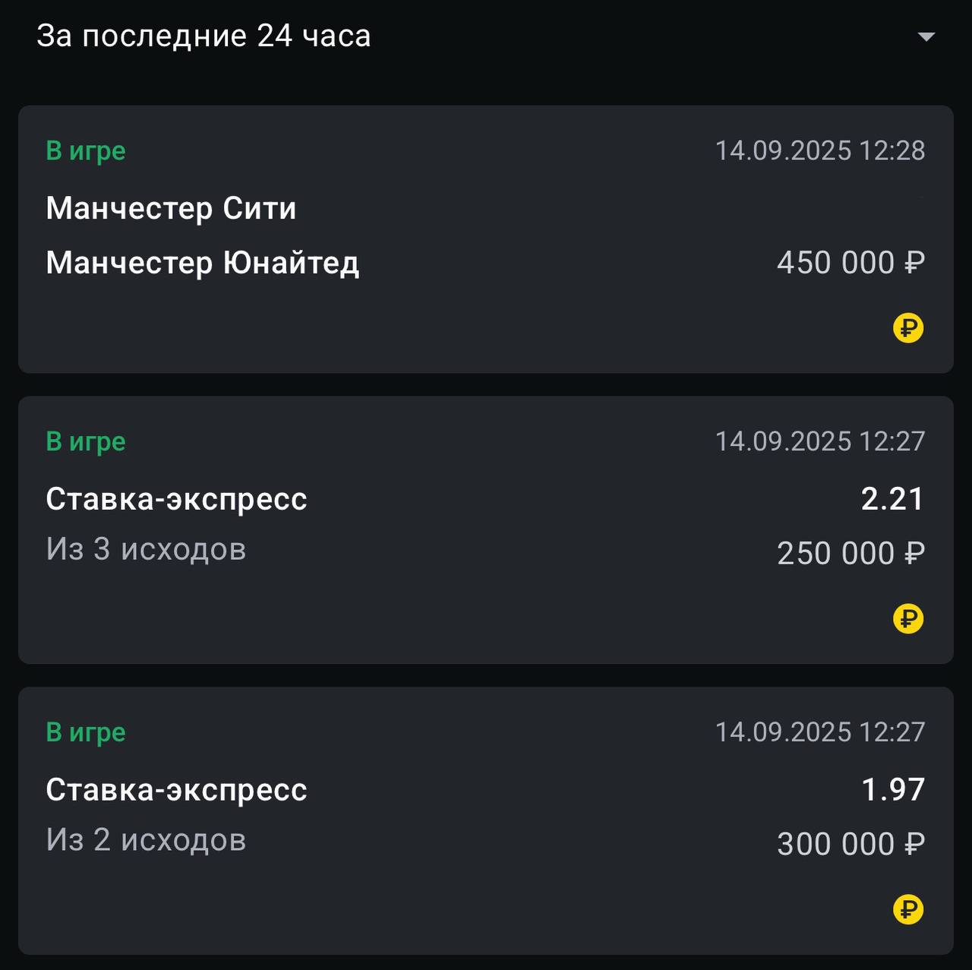Open the 'За последние 24 часа' period filter
972x970 pixels.
[204, 36]
